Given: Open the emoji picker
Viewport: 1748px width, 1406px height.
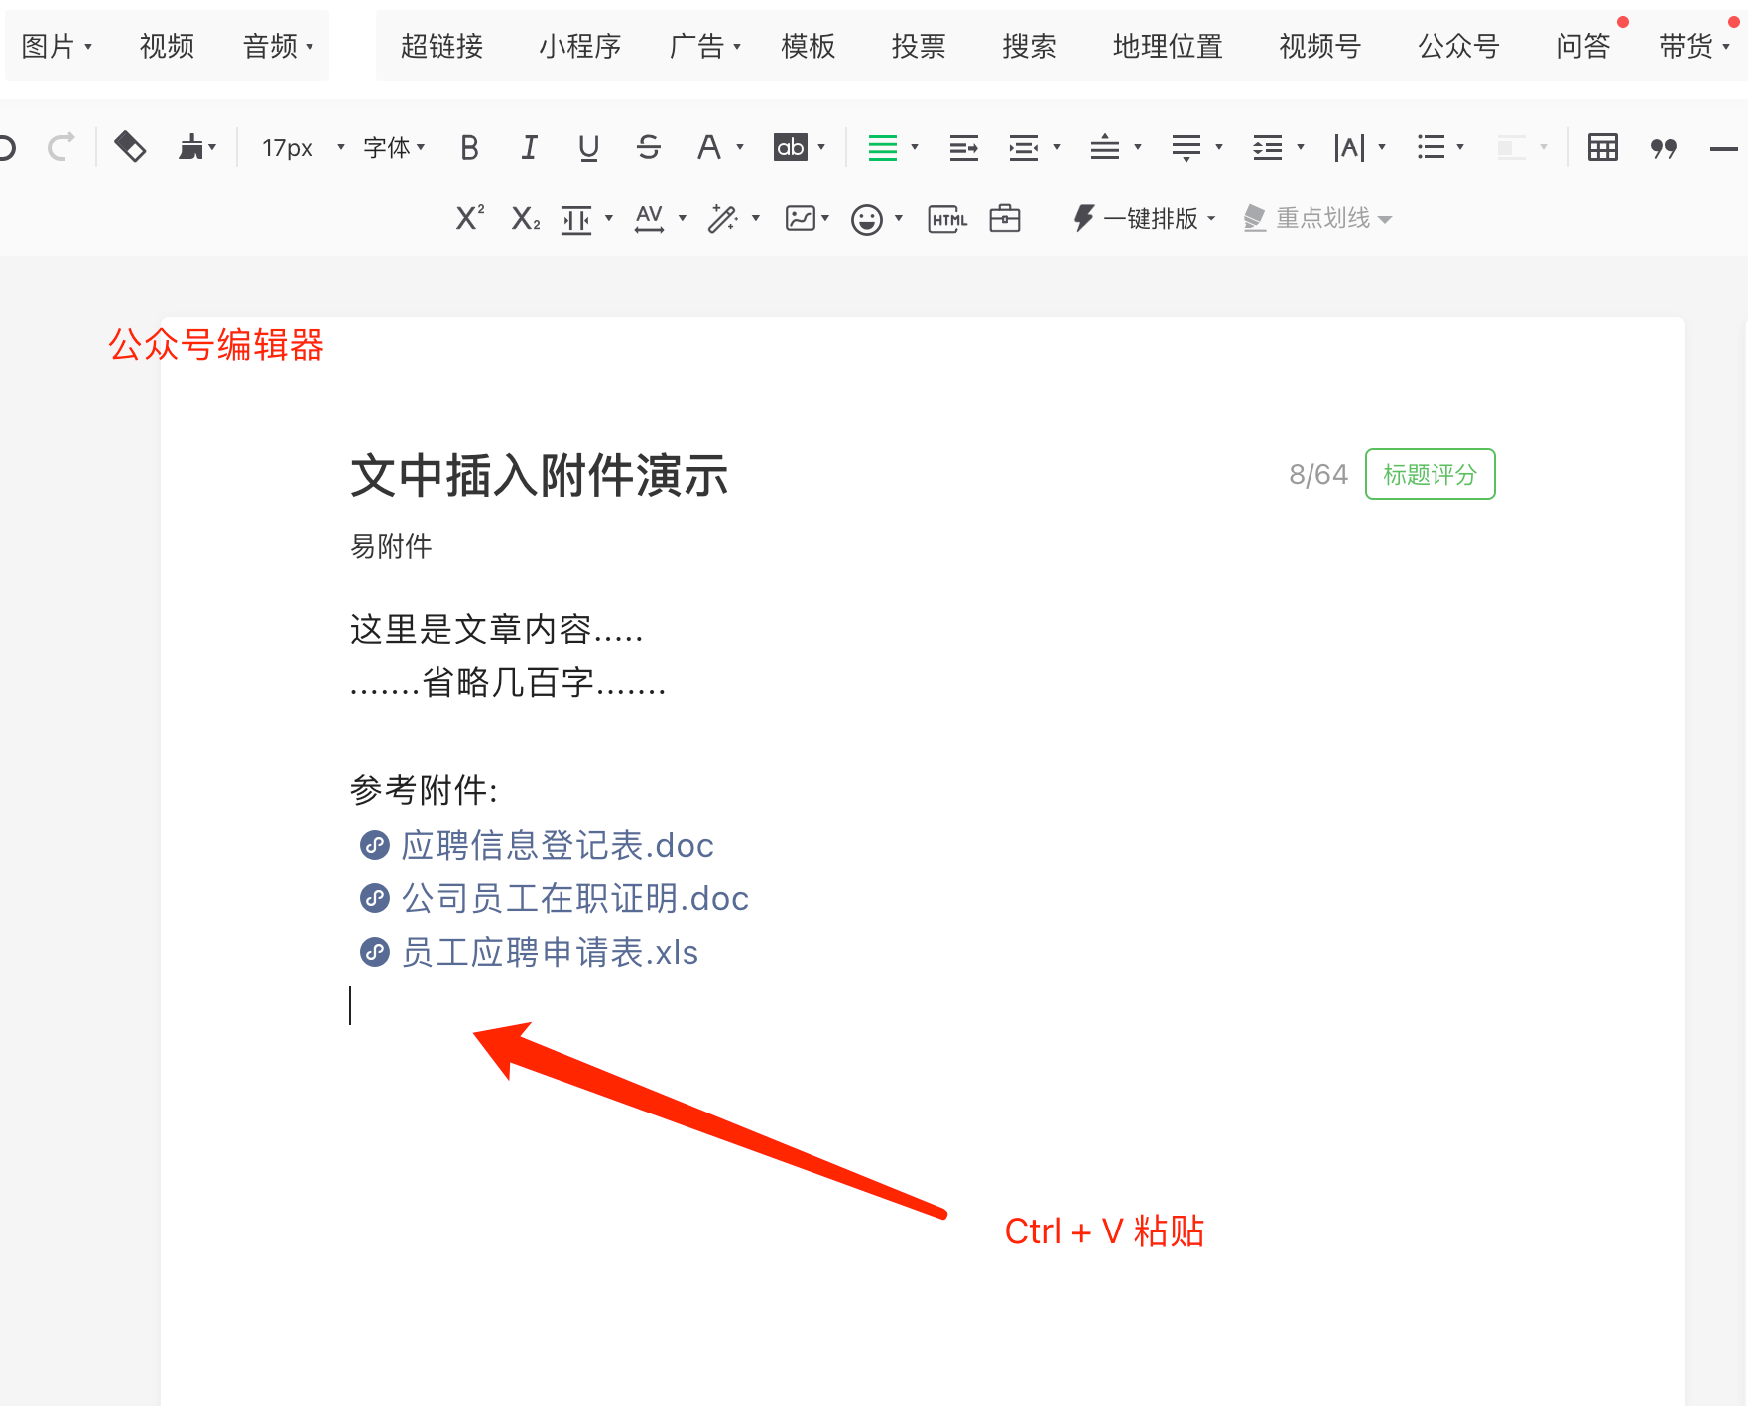Looking at the screenshot, I should 867,219.
